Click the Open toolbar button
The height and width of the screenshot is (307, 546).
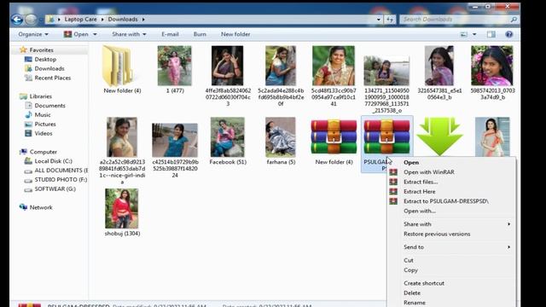coord(76,34)
